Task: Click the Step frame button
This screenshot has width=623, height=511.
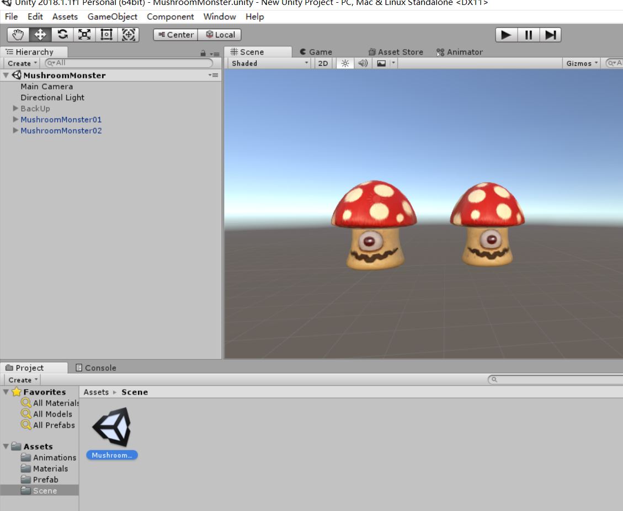Action: [x=550, y=34]
